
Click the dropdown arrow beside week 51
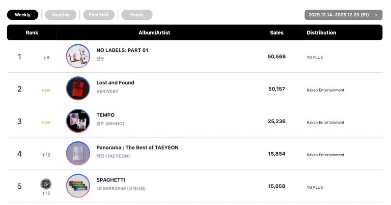click(376, 15)
